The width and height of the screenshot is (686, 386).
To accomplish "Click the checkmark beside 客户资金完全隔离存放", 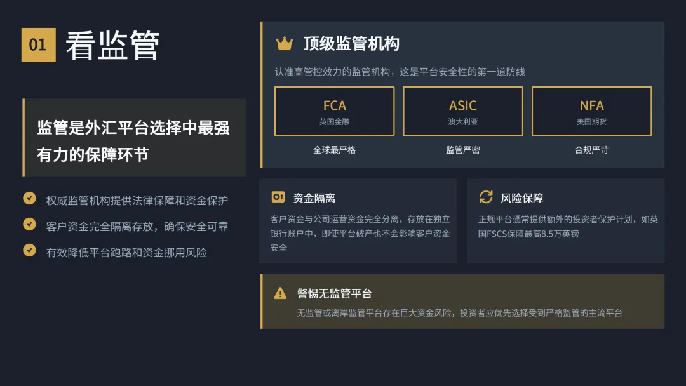I will [29, 225].
